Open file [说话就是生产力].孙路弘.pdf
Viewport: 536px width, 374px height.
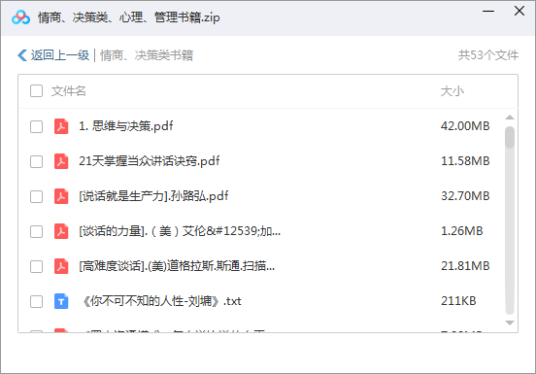pyautogui.click(x=153, y=196)
